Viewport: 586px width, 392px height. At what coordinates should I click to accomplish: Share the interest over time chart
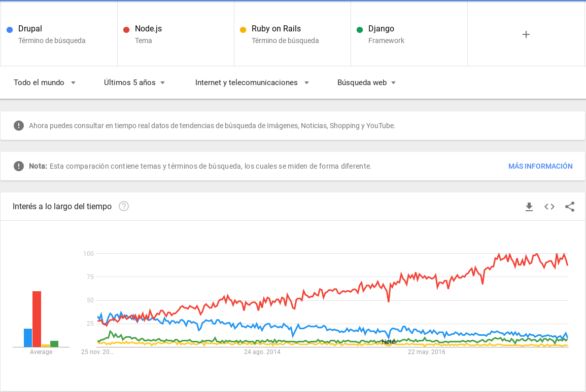click(570, 207)
